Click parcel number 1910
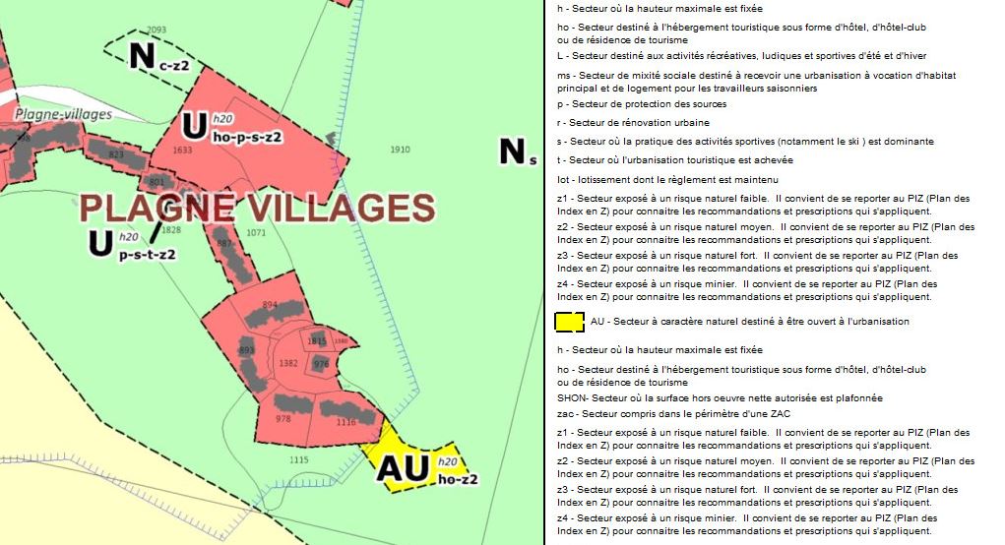 pos(400,150)
